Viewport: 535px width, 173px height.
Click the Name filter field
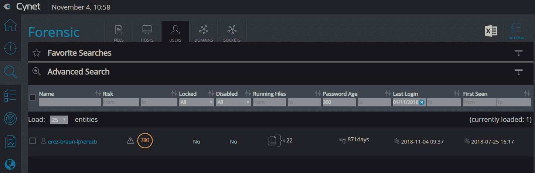(x=70, y=102)
